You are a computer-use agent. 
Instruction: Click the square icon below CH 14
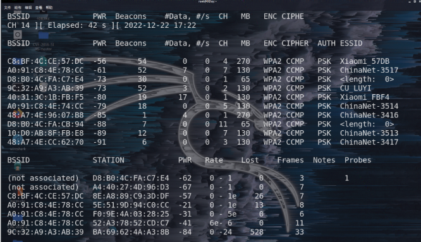coord(18,34)
